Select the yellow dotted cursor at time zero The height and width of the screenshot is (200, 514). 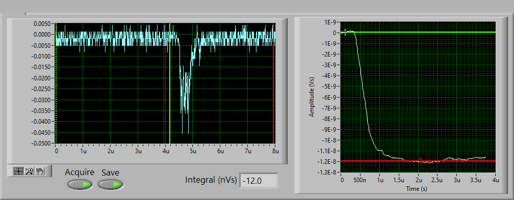pos(56,83)
